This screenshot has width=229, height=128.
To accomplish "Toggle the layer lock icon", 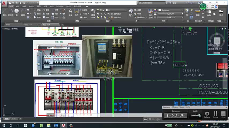I will coord(104,10).
